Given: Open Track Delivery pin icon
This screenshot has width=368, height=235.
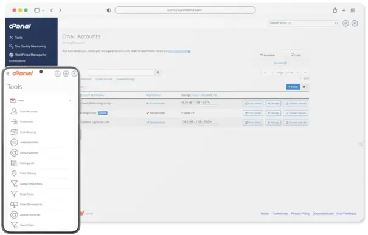Looking at the screenshot, I should [14, 174].
